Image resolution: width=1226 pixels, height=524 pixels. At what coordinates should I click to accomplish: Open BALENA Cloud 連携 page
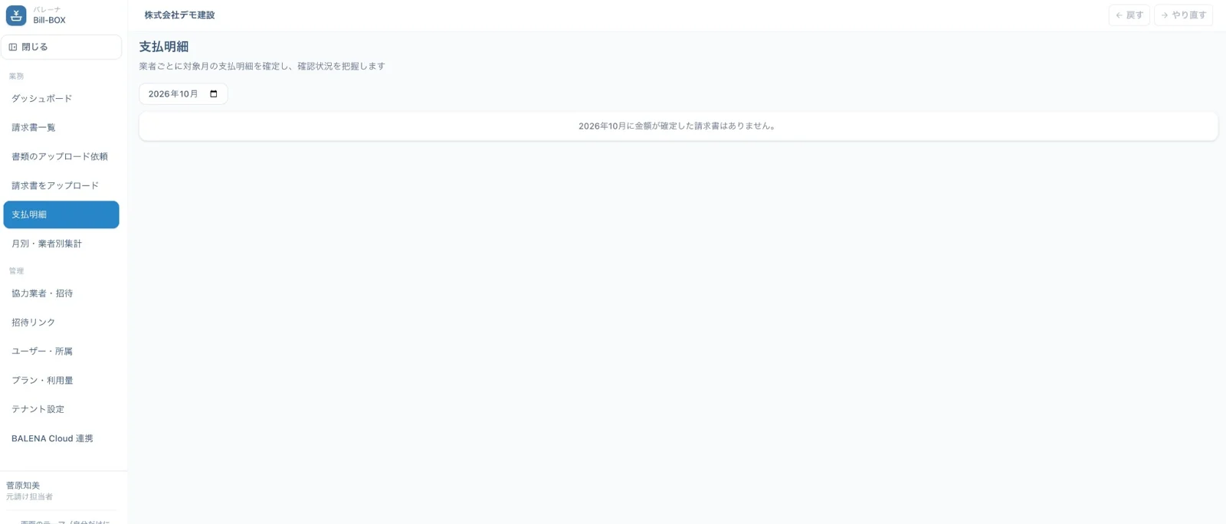point(61,438)
